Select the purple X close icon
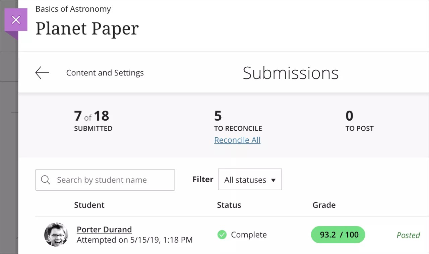The height and width of the screenshot is (254, 429). [16, 20]
